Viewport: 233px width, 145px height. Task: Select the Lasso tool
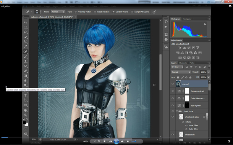coord(26,32)
